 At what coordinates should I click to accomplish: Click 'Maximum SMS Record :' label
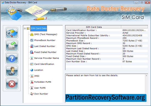point(79,43)
